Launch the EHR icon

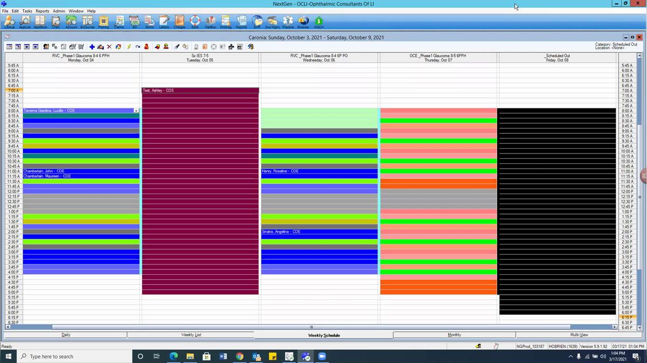[257, 22]
